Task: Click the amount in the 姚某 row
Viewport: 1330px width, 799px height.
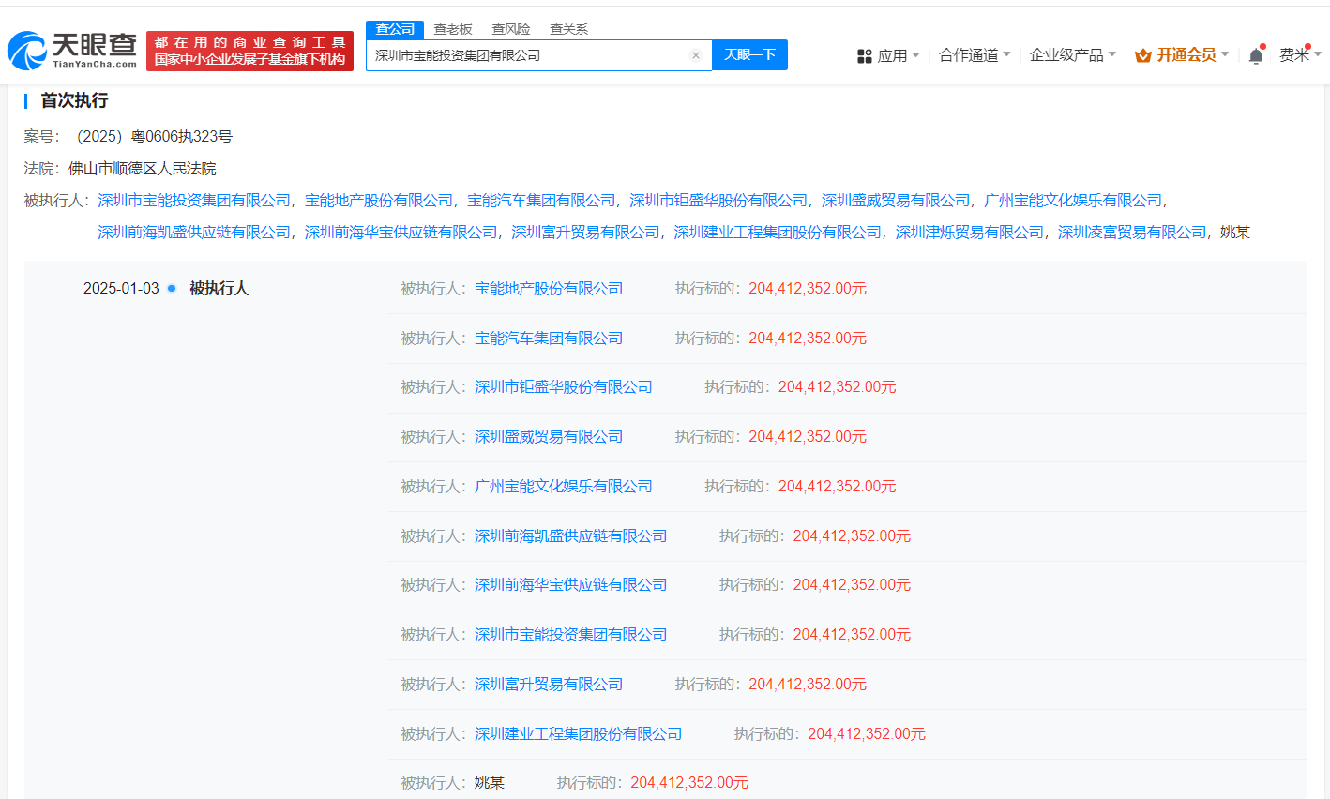Action: click(689, 782)
